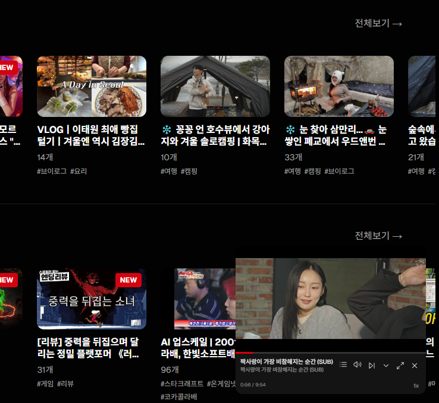Viewport: 439px width, 403px height.
Task: Close the mini player
Action: pyautogui.click(x=415, y=365)
